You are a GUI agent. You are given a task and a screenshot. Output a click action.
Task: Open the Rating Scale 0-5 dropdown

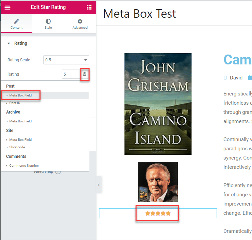[x=66, y=60]
